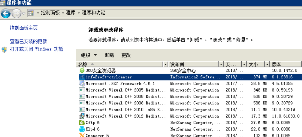
Task: Click 更改 in the toolbar
Action: [126, 55]
